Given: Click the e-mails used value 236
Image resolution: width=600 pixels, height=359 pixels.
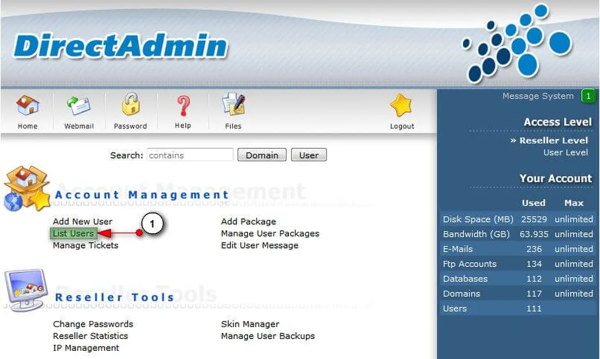Looking at the screenshot, I should (534, 248).
